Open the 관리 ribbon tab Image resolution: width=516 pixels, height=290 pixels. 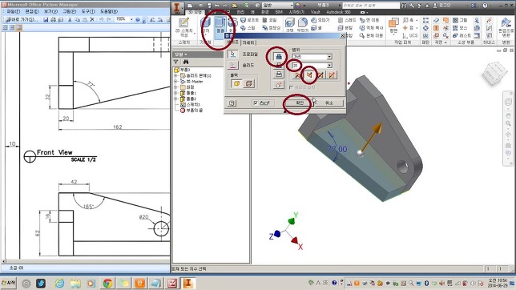click(240, 12)
